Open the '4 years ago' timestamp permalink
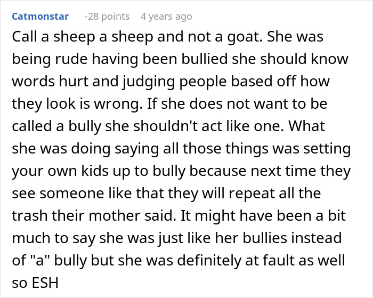 (166, 17)
